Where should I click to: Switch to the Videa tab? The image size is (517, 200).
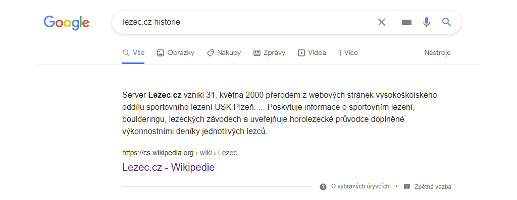(312, 52)
